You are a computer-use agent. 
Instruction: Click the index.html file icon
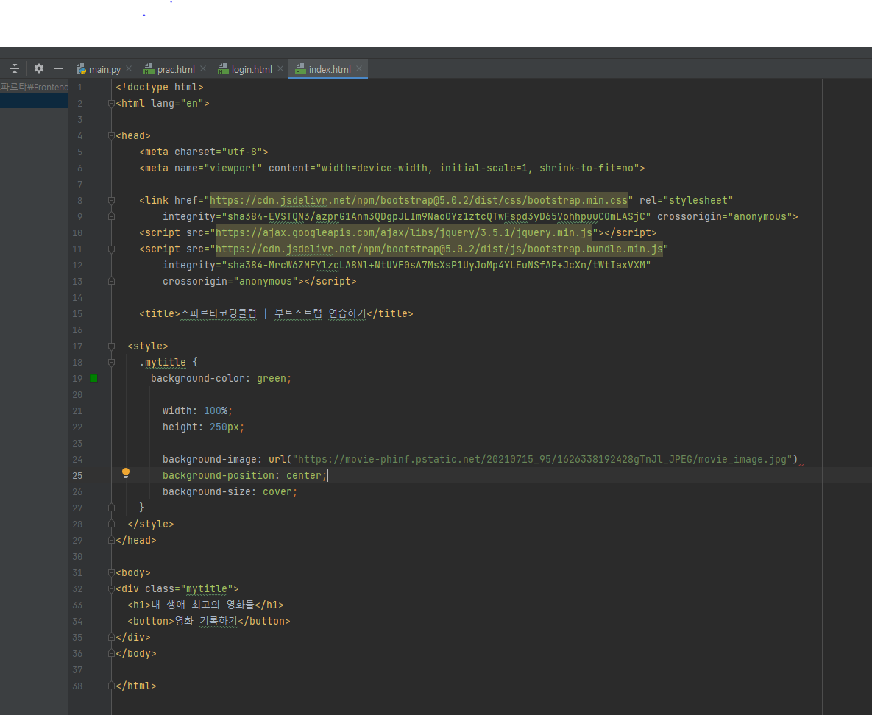pos(300,69)
